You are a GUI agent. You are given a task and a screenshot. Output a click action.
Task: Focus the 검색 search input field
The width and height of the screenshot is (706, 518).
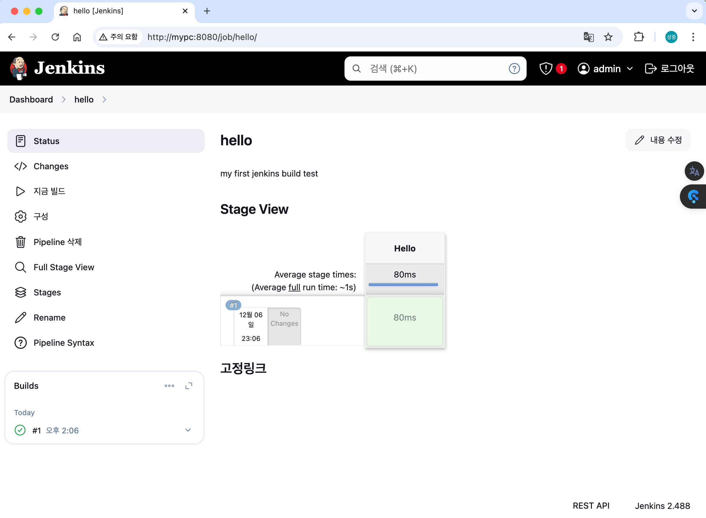(433, 68)
